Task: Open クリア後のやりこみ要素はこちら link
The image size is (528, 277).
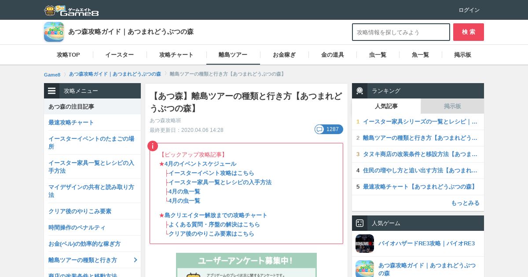Action: 211,234
